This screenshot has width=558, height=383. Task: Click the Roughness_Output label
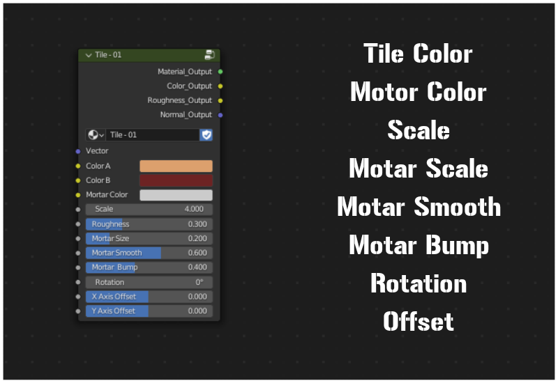pyautogui.click(x=180, y=100)
